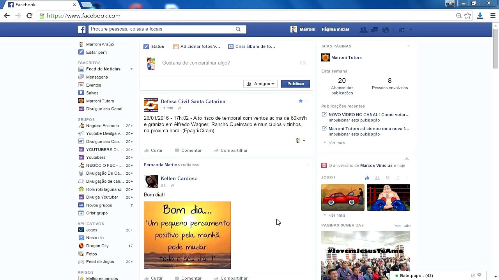Click the emoji icon in status composer

click(303, 63)
